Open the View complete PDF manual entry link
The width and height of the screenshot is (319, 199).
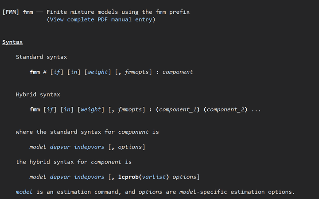[x=101, y=20]
